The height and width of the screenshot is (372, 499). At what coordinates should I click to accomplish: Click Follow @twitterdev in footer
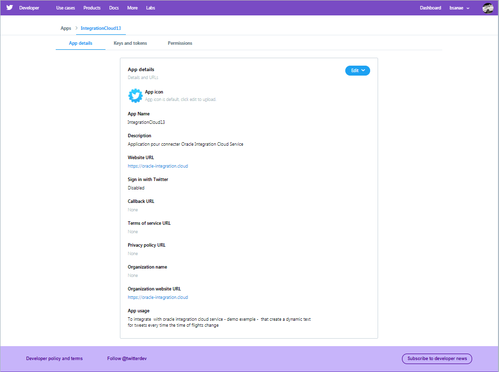click(126, 358)
